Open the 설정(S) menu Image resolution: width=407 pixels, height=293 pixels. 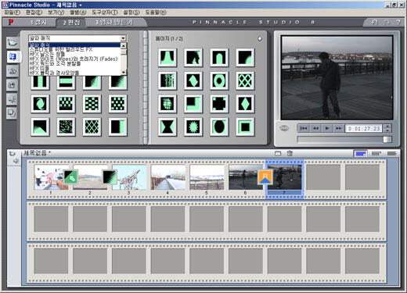pos(131,13)
